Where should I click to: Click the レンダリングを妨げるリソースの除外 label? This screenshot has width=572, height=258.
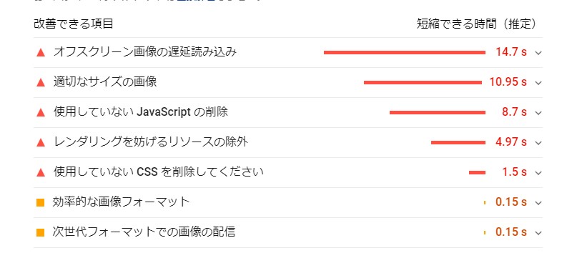(151, 142)
